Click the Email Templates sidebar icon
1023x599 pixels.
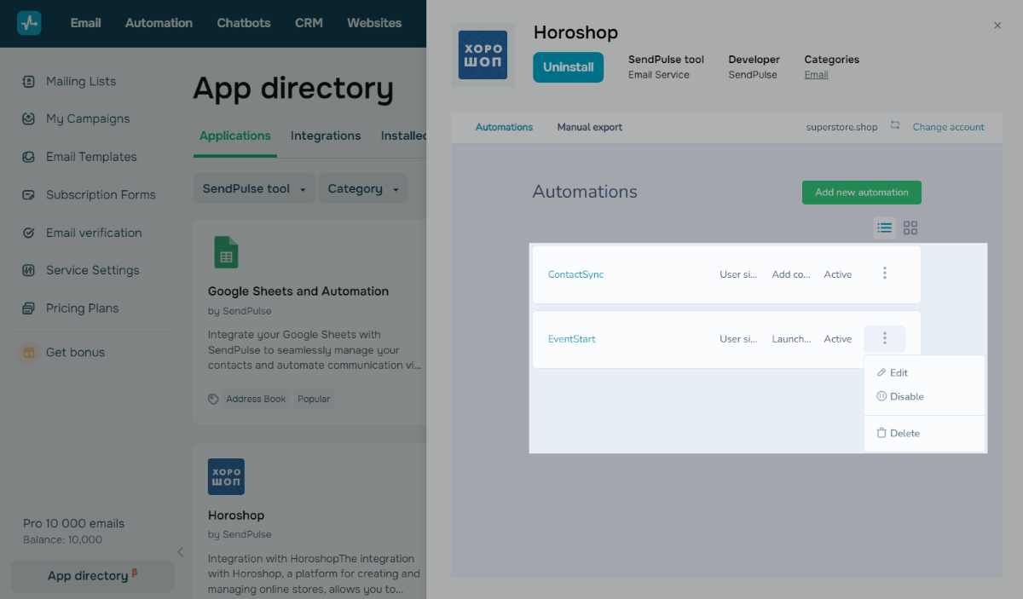click(x=29, y=157)
